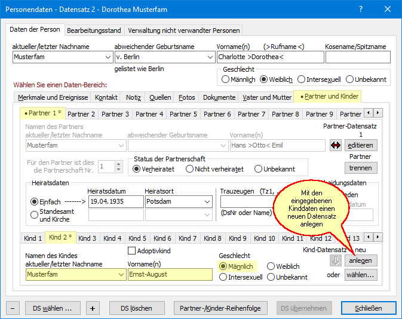
Task: Click the gray down-arrow beside anlegen
Action: tap(336, 260)
